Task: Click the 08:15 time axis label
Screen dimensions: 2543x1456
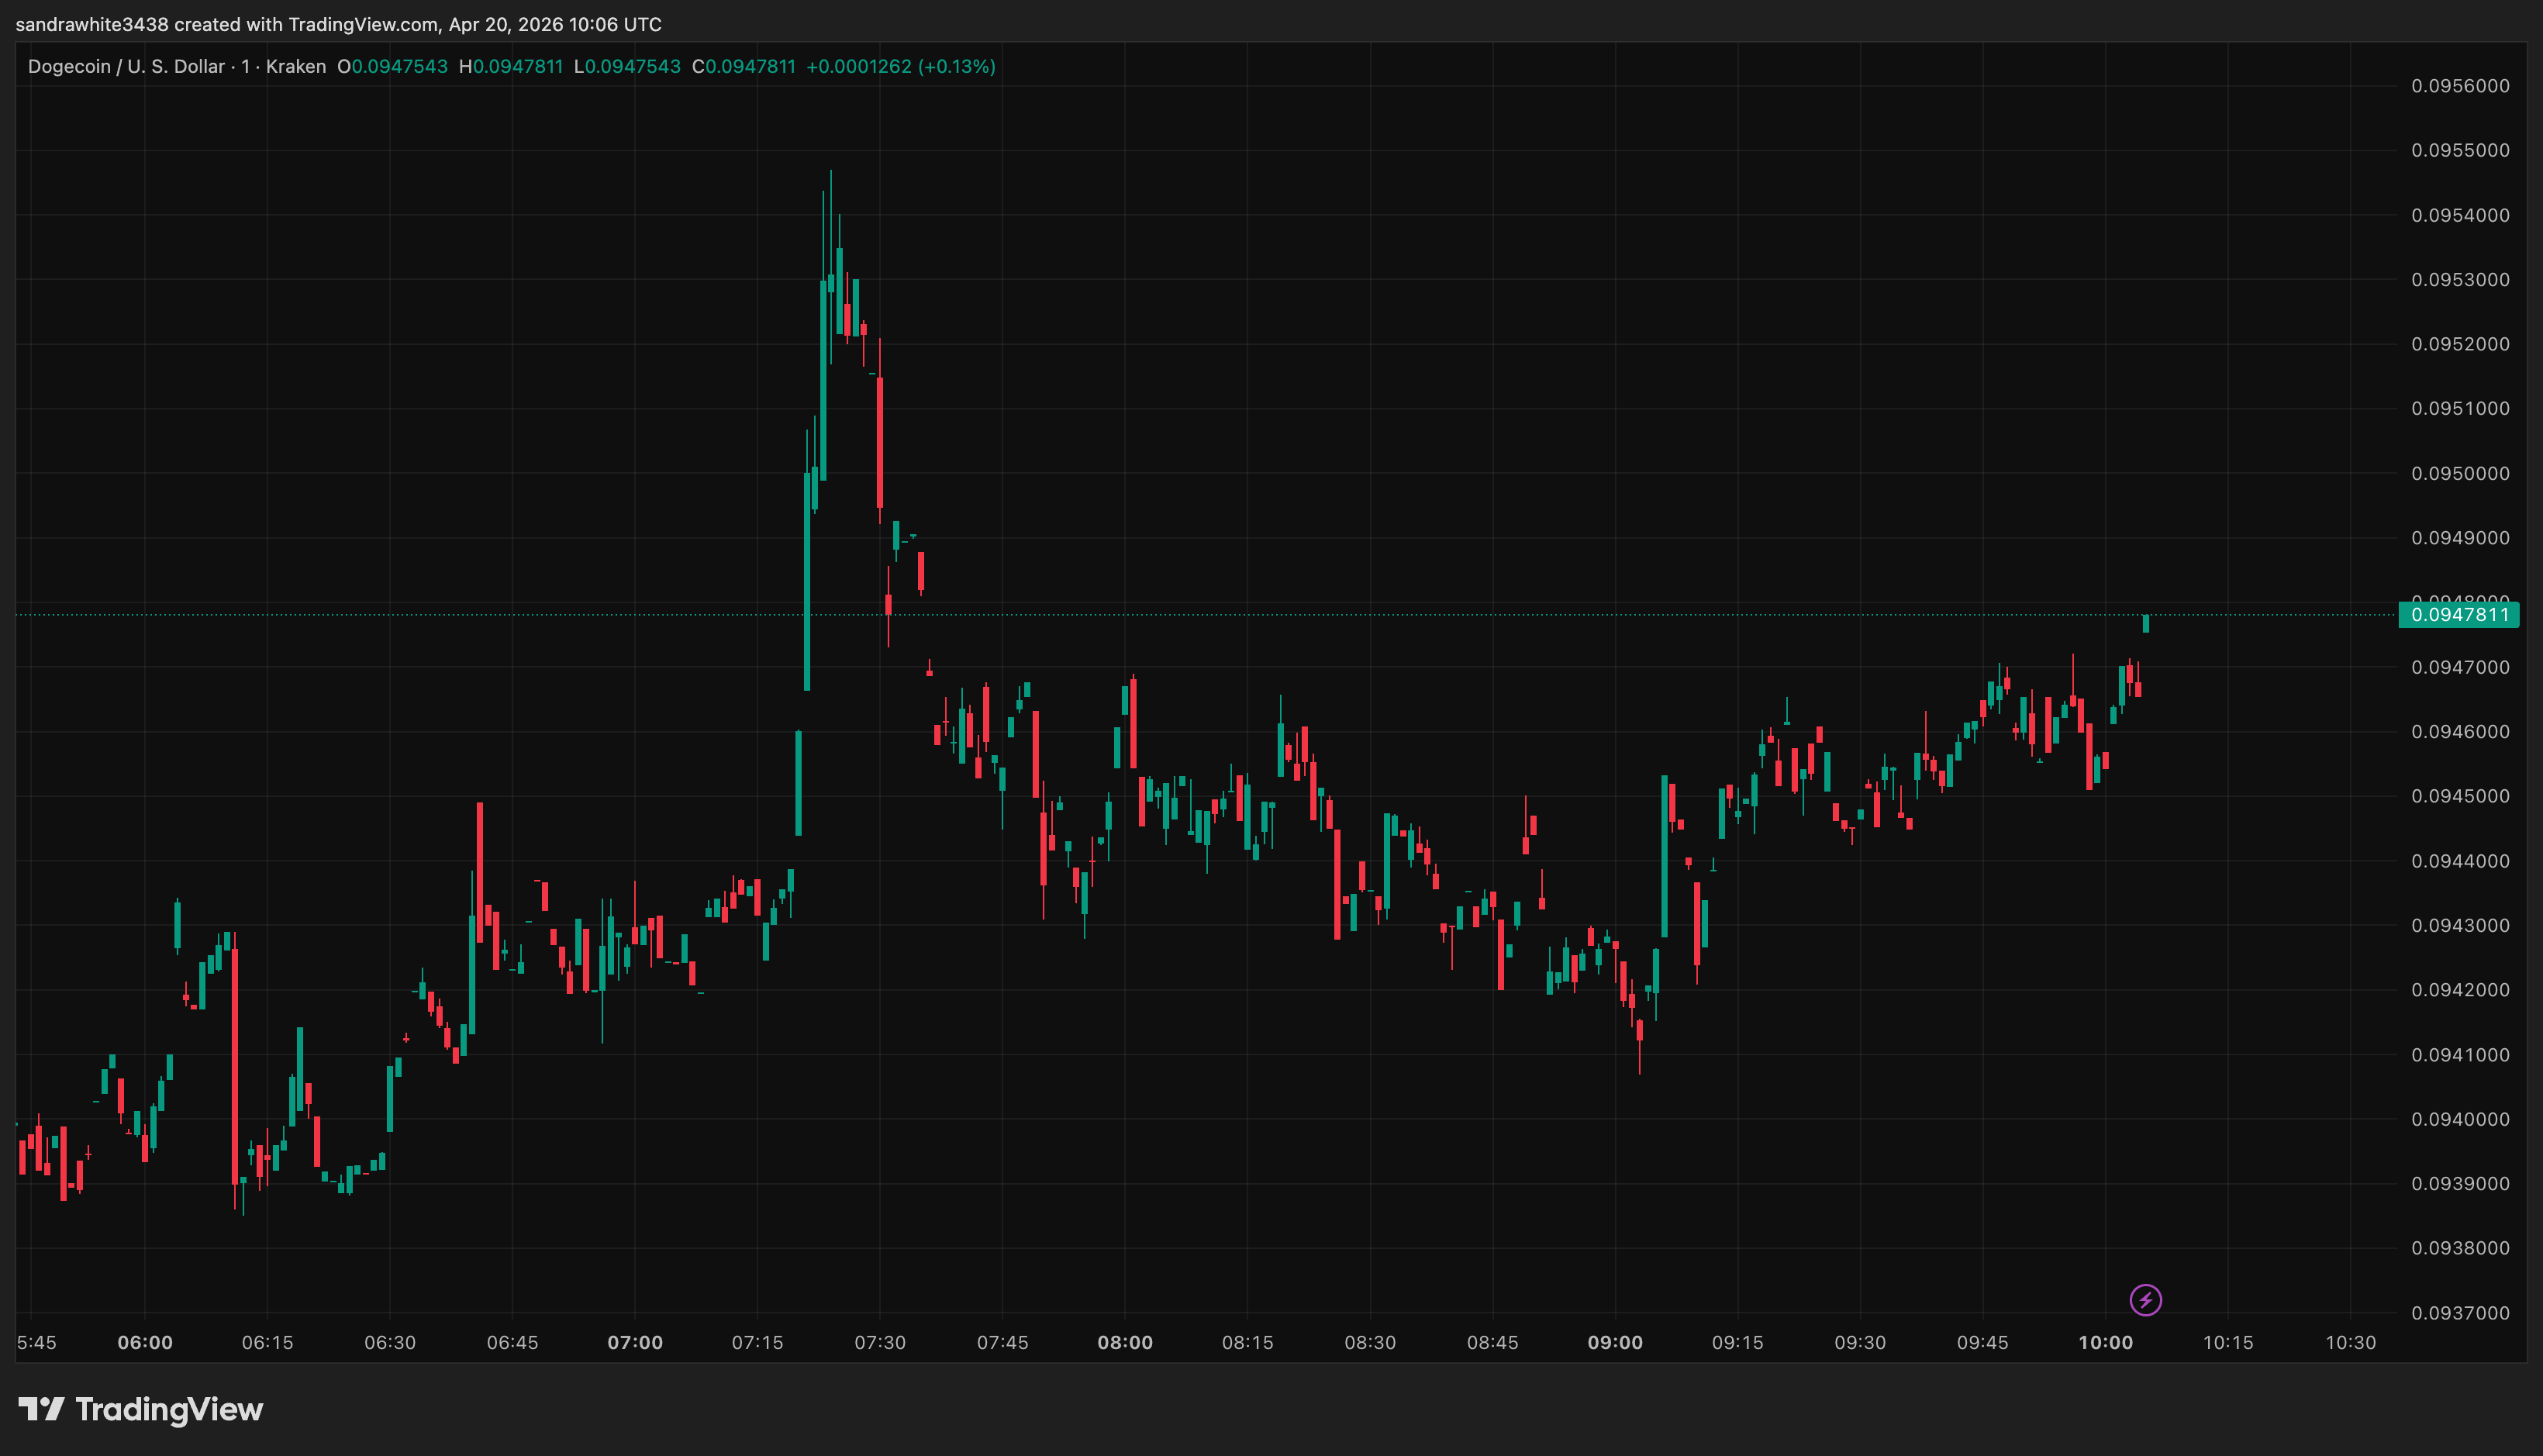Action: pos(1248,1343)
